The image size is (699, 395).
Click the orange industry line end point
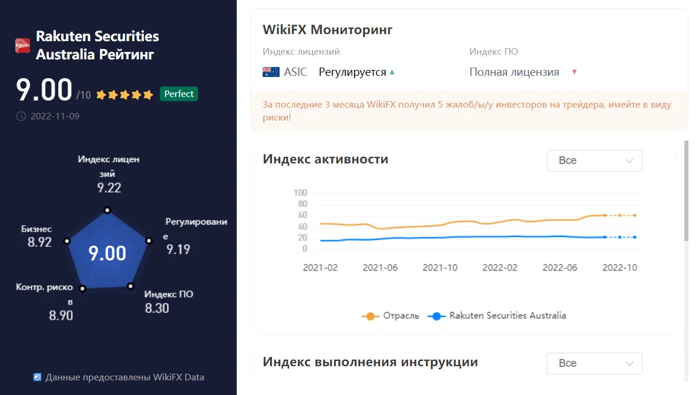[635, 215]
